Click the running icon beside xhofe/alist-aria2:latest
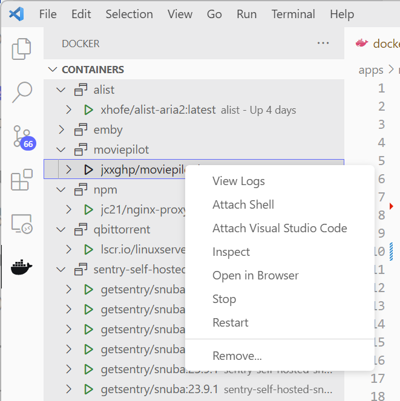Viewport: 400px width, 401px height. (x=88, y=110)
